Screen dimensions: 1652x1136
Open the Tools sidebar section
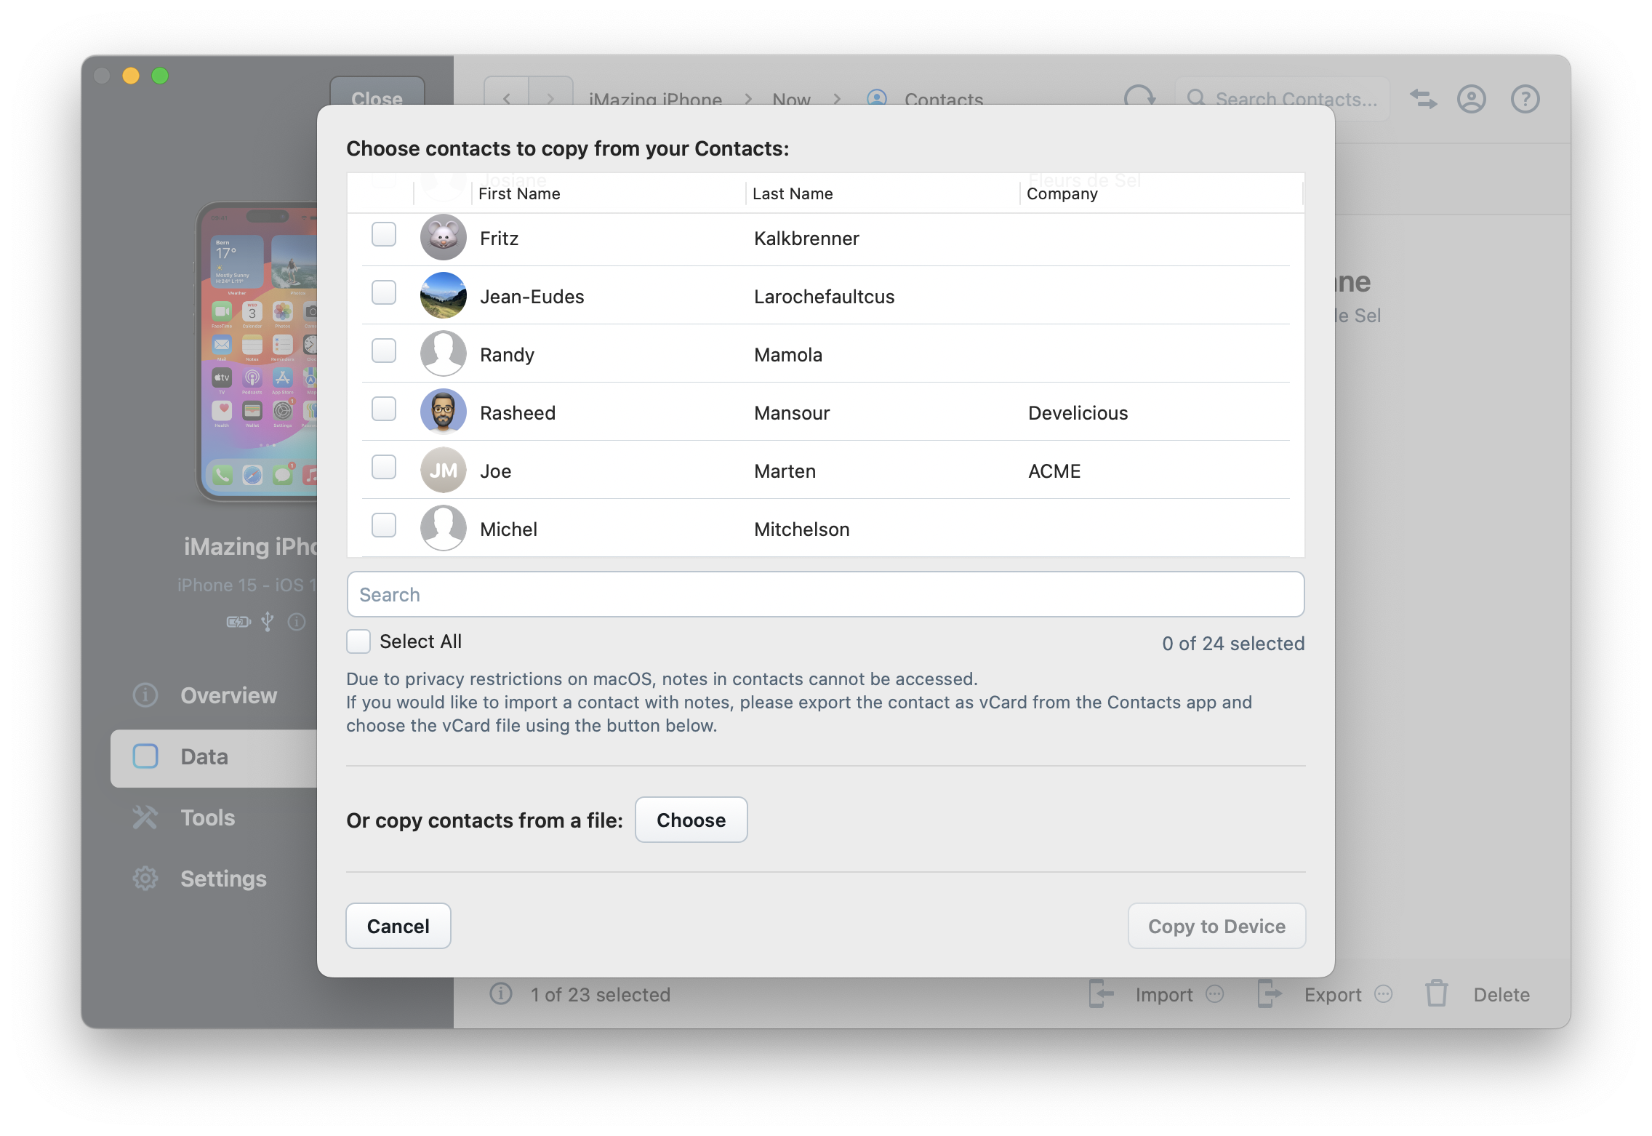[x=208, y=817]
